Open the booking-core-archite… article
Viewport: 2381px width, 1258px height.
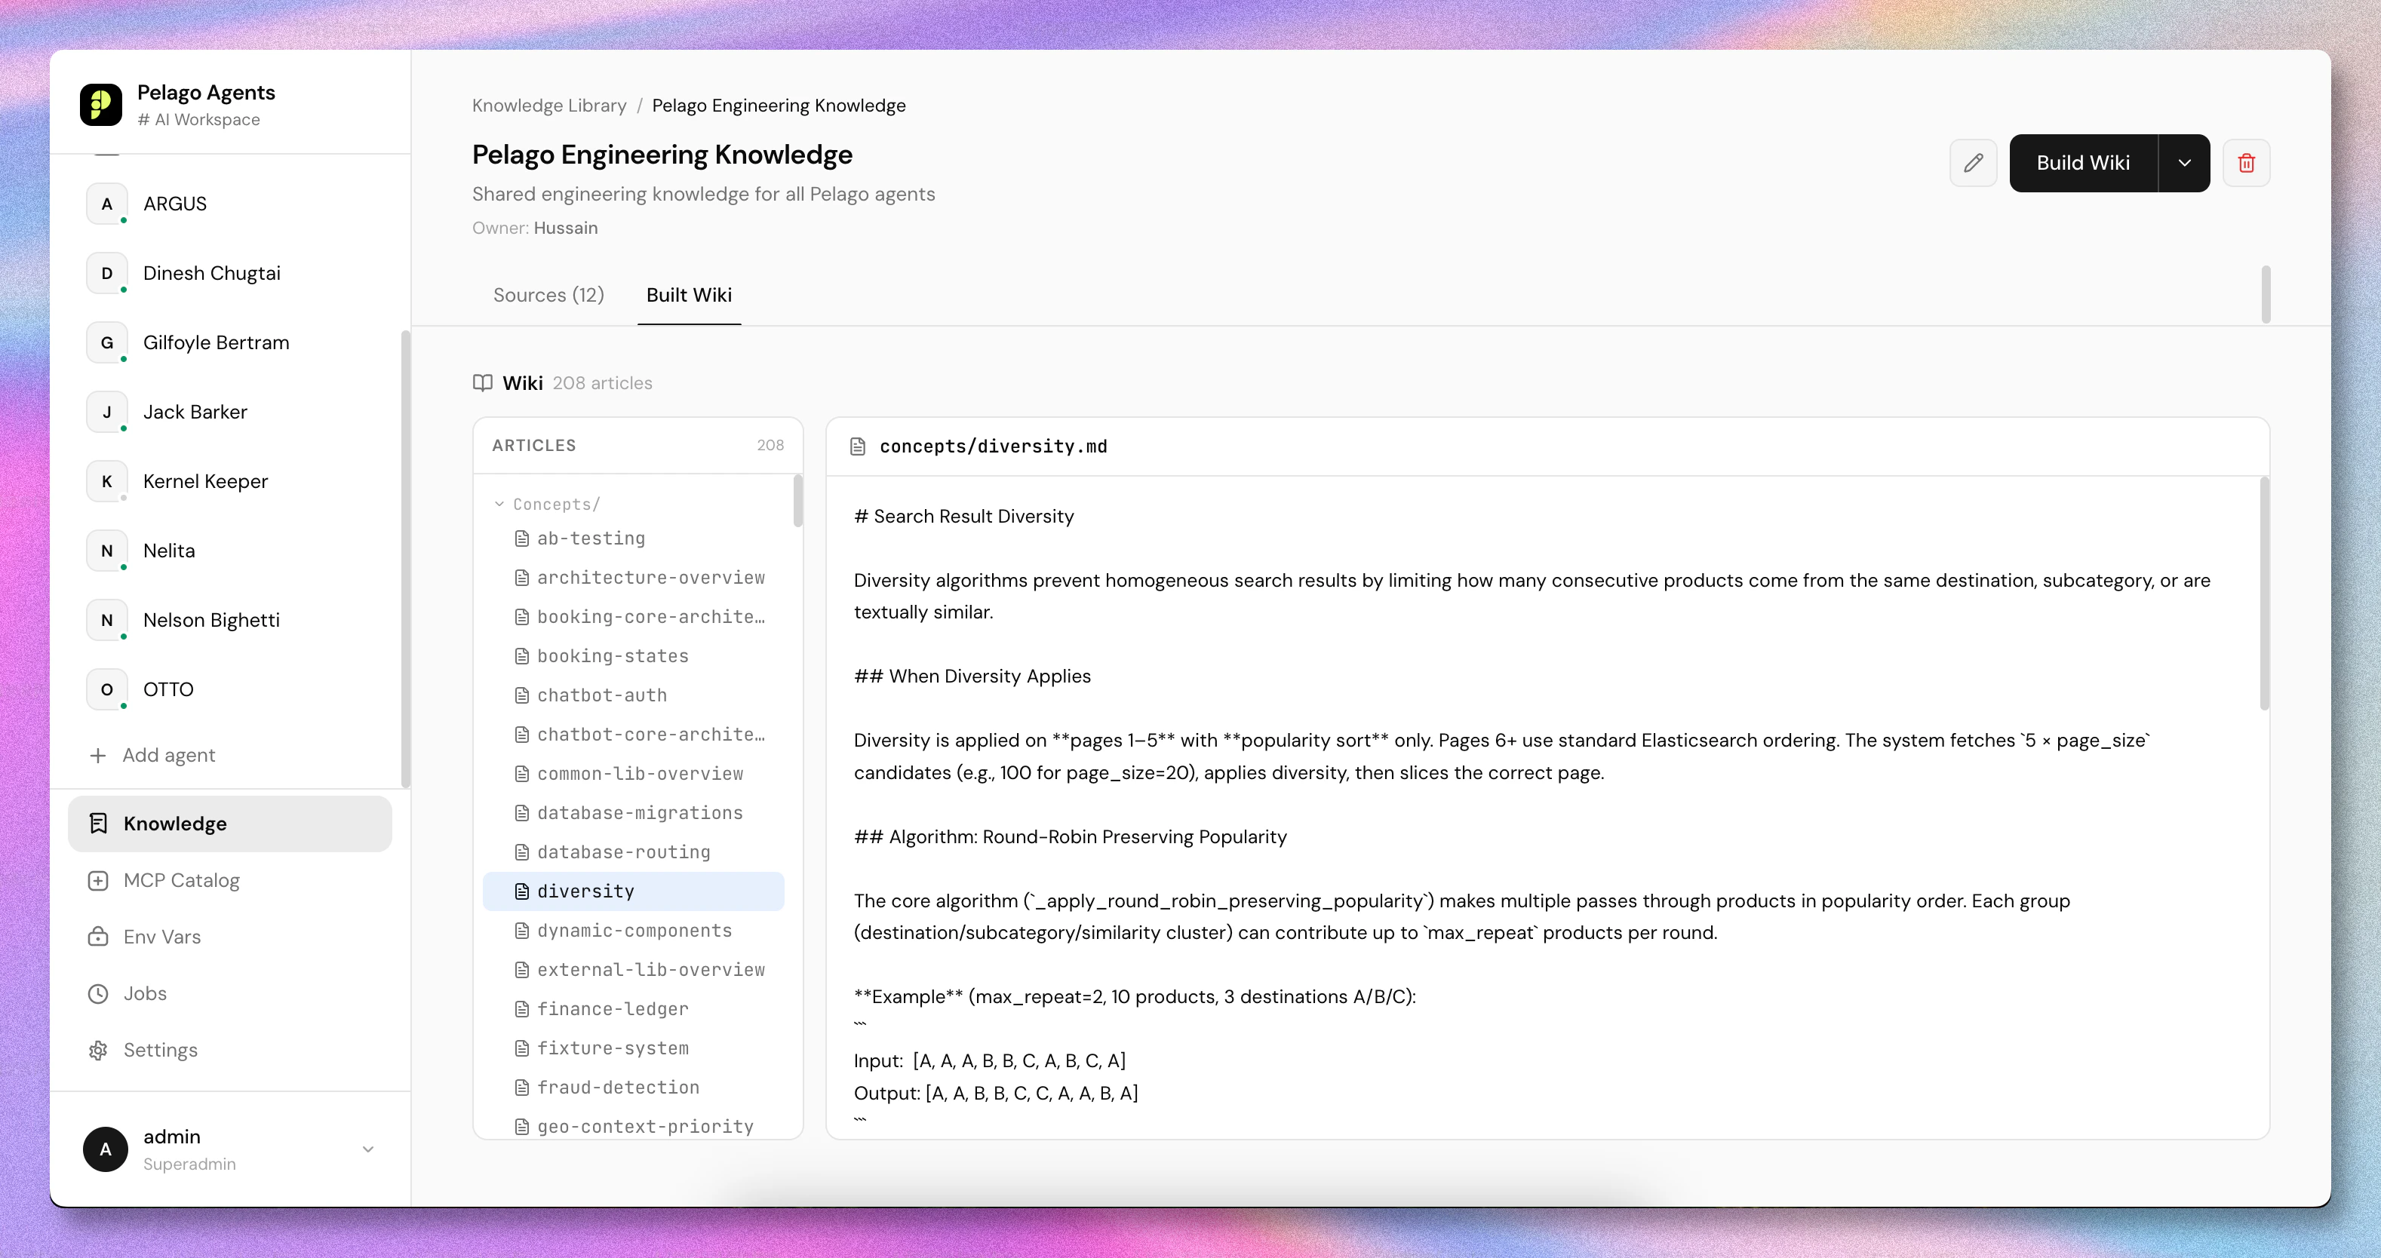(633, 616)
